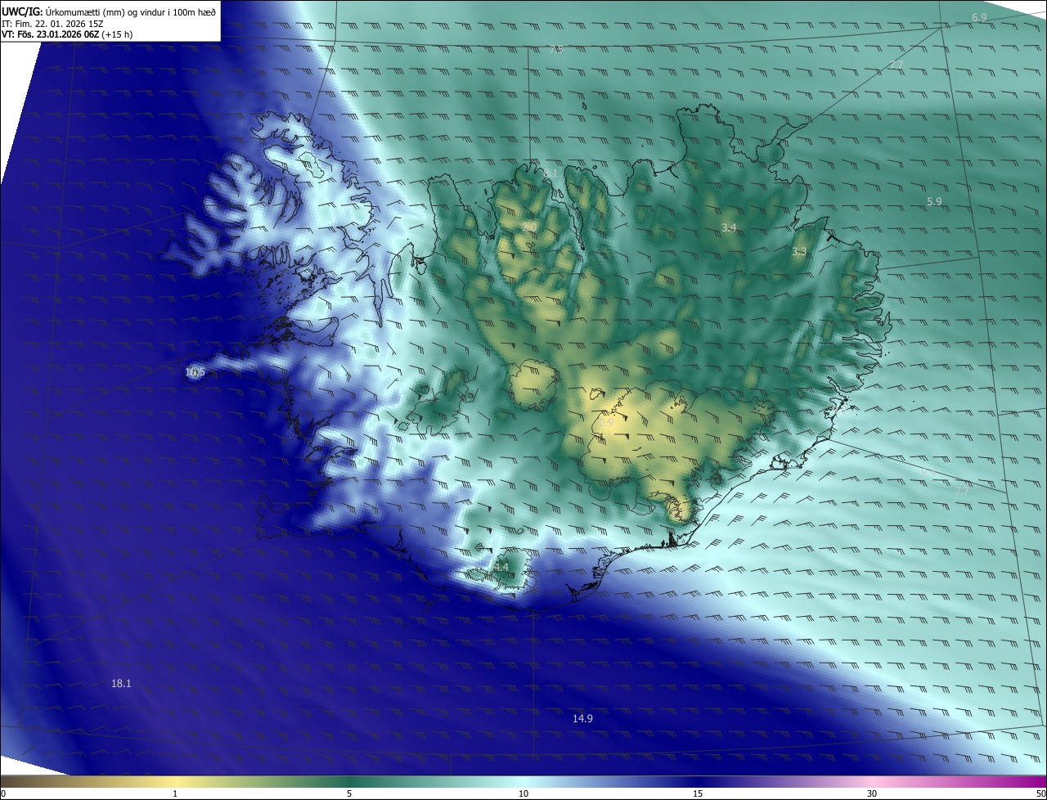Click the initial time line 'IT: Fim. 22. 01. 2026 15Z'
The image size is (1047, 800).
pyautogui.click(x=53, y=24)
